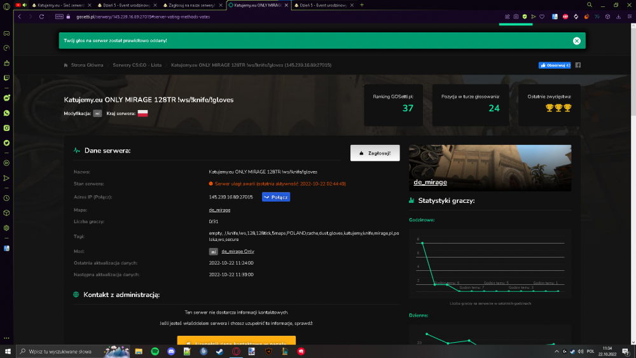Open Instagram from the browser sidebar
The height and width of the screenshot is (358, 636).
pos(6,128)
